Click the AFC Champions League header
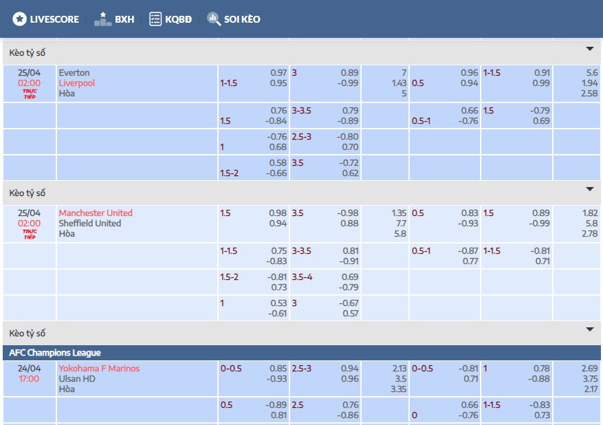This screenshot has height=425, width=603. 55,353
